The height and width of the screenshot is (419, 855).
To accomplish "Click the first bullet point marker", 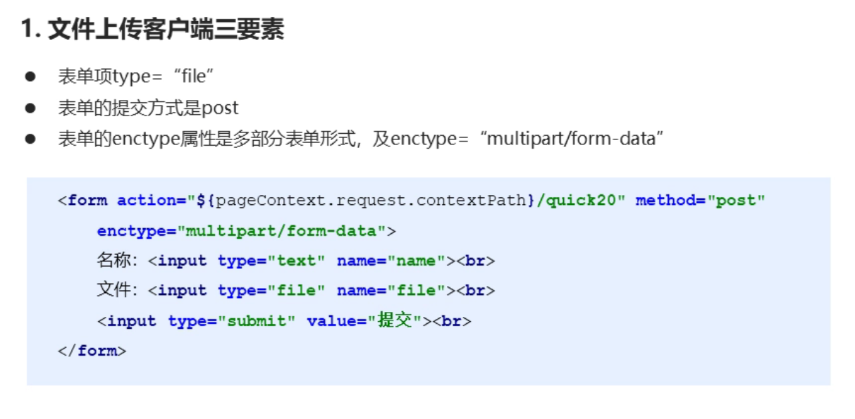I will coord(30,77).
